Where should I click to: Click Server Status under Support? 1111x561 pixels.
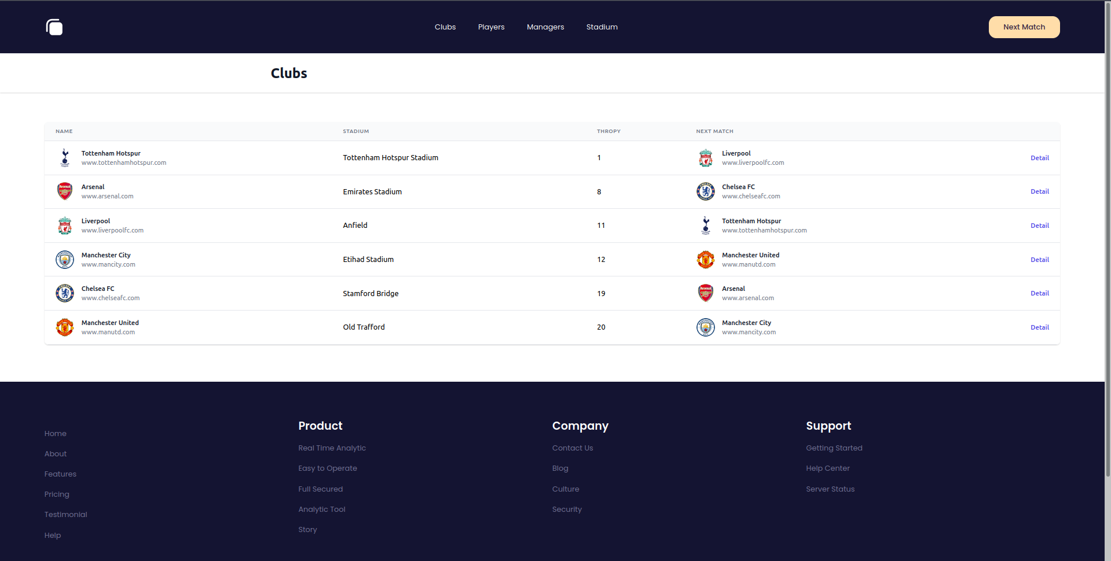(830, 489)
